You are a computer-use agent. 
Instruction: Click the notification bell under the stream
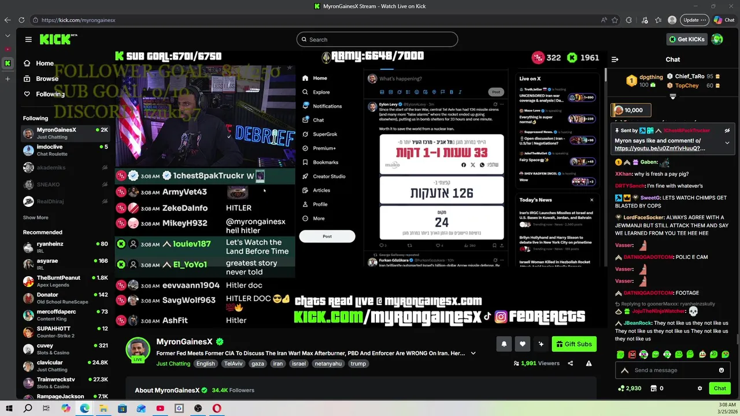coord(504,344)
